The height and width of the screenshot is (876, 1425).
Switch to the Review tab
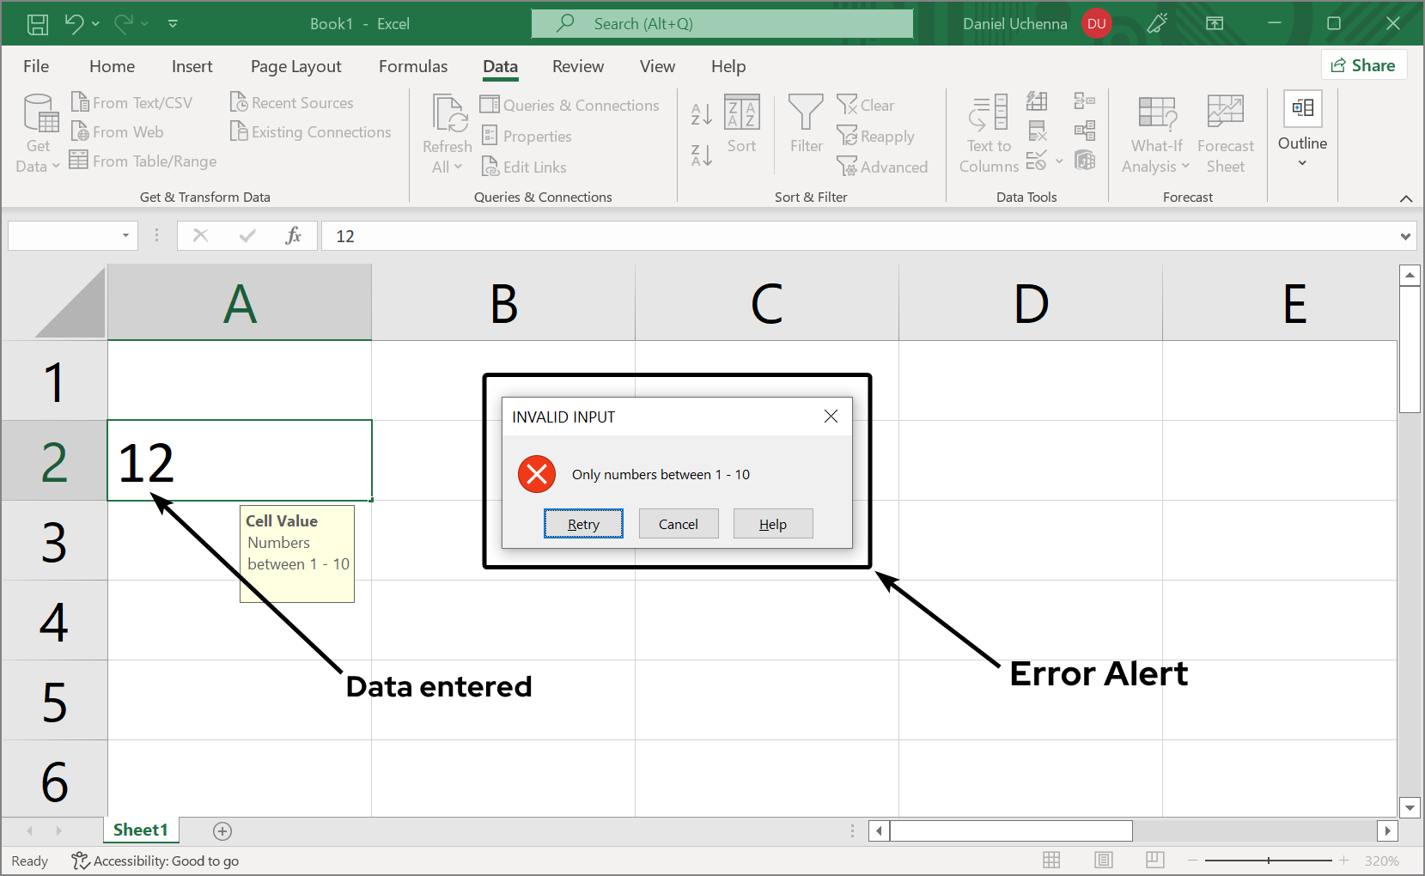click(577, 66)
